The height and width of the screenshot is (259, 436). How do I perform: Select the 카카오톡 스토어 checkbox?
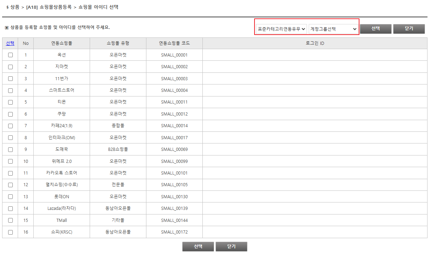coord(10,173)
